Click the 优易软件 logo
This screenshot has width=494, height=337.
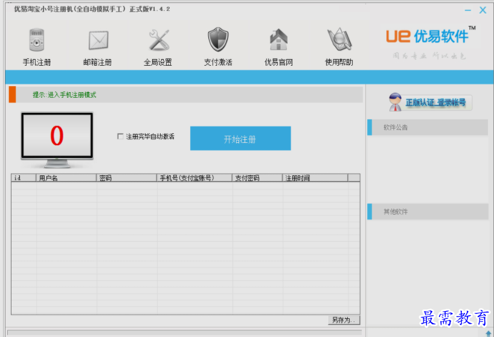pyautogui.click(x=431, y=36)
